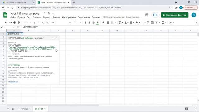Click the Redo arrow icon

(10, 23)
